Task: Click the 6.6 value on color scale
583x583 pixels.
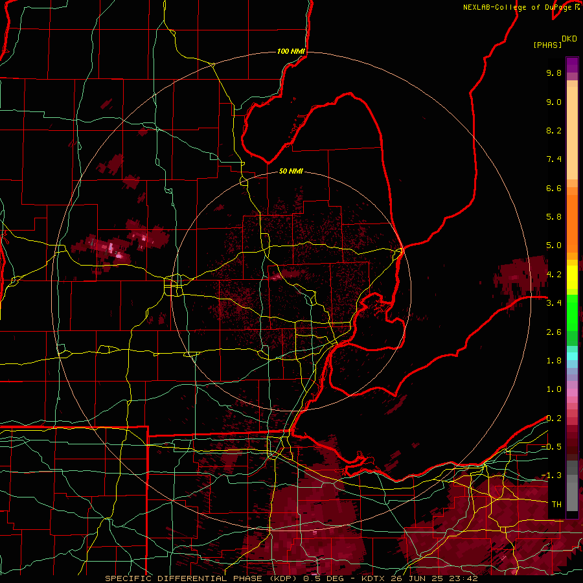Action: [554, 188]
